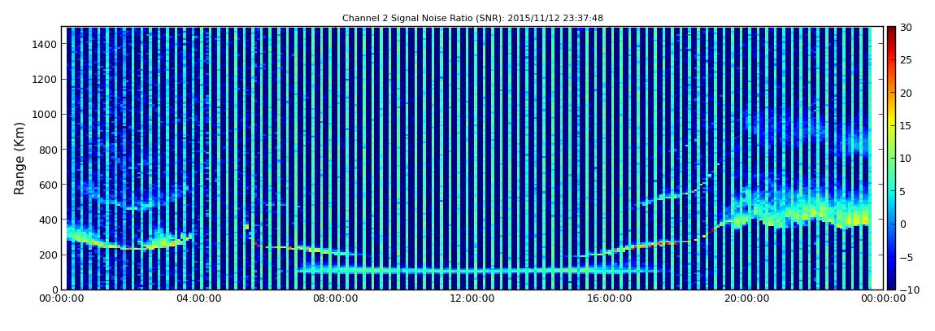Click the 16:00:00 time axis label
Image resolution: width=935 pixels, height=331 pixels.
pyautogui.click(x=610, y=298)
